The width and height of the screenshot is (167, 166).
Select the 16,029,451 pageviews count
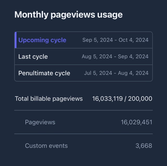click(x=136, y=122)
